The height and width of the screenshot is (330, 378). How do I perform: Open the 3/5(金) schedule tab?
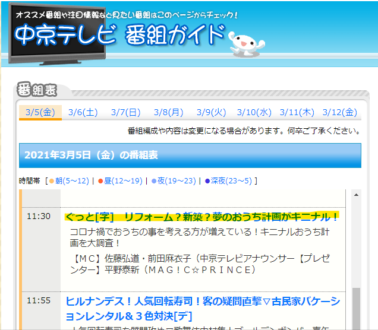click(x=40, y=112)
